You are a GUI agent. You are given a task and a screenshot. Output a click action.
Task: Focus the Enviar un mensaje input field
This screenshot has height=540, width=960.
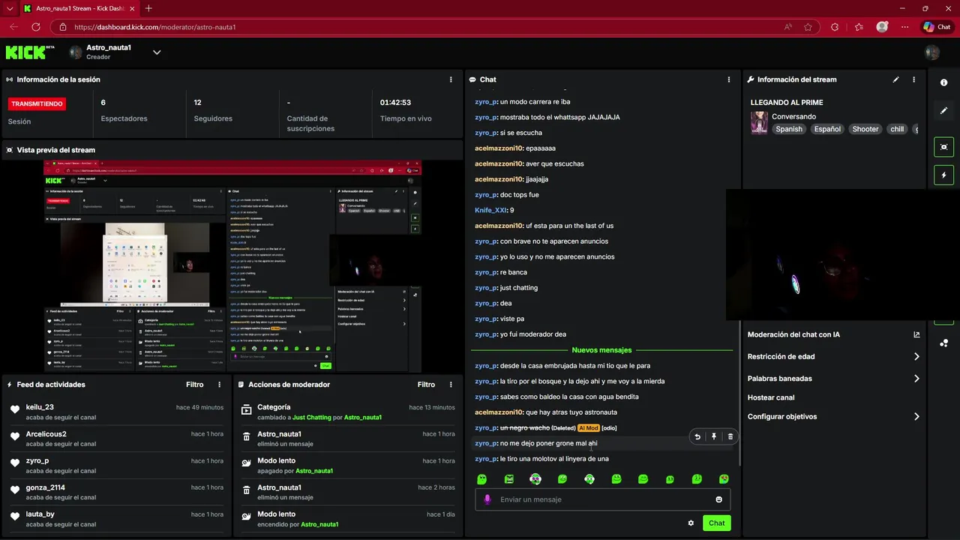pyautogui.click(x=603, y=499)
